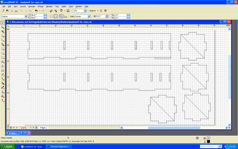Go to next page arrow in navigator
Viewport: 238px width, 149px height.
(31, 128)
